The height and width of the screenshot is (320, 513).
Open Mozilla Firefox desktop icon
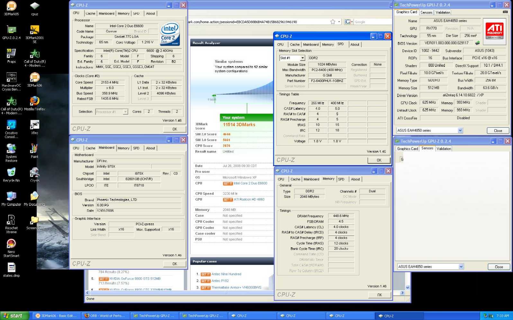tap(35, 104)
